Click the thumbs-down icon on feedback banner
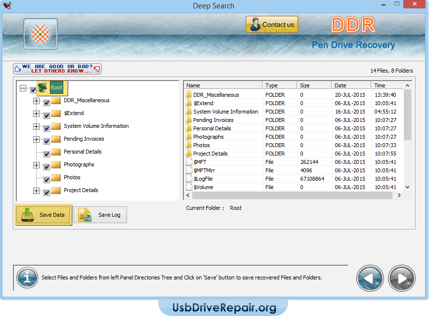Image resolution: width=429 pixels, height=316 pixels. [x=97, y=69]
